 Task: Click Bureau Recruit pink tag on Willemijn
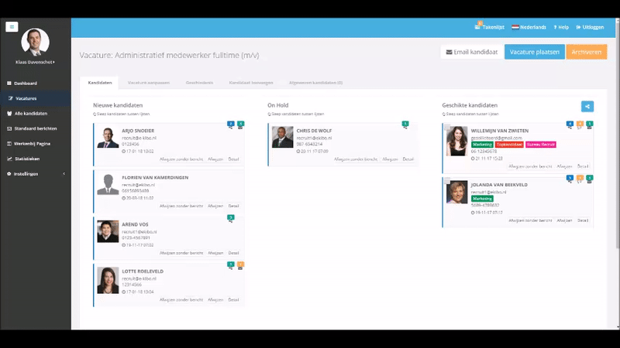pyautogui.click(x=540, y=145)
